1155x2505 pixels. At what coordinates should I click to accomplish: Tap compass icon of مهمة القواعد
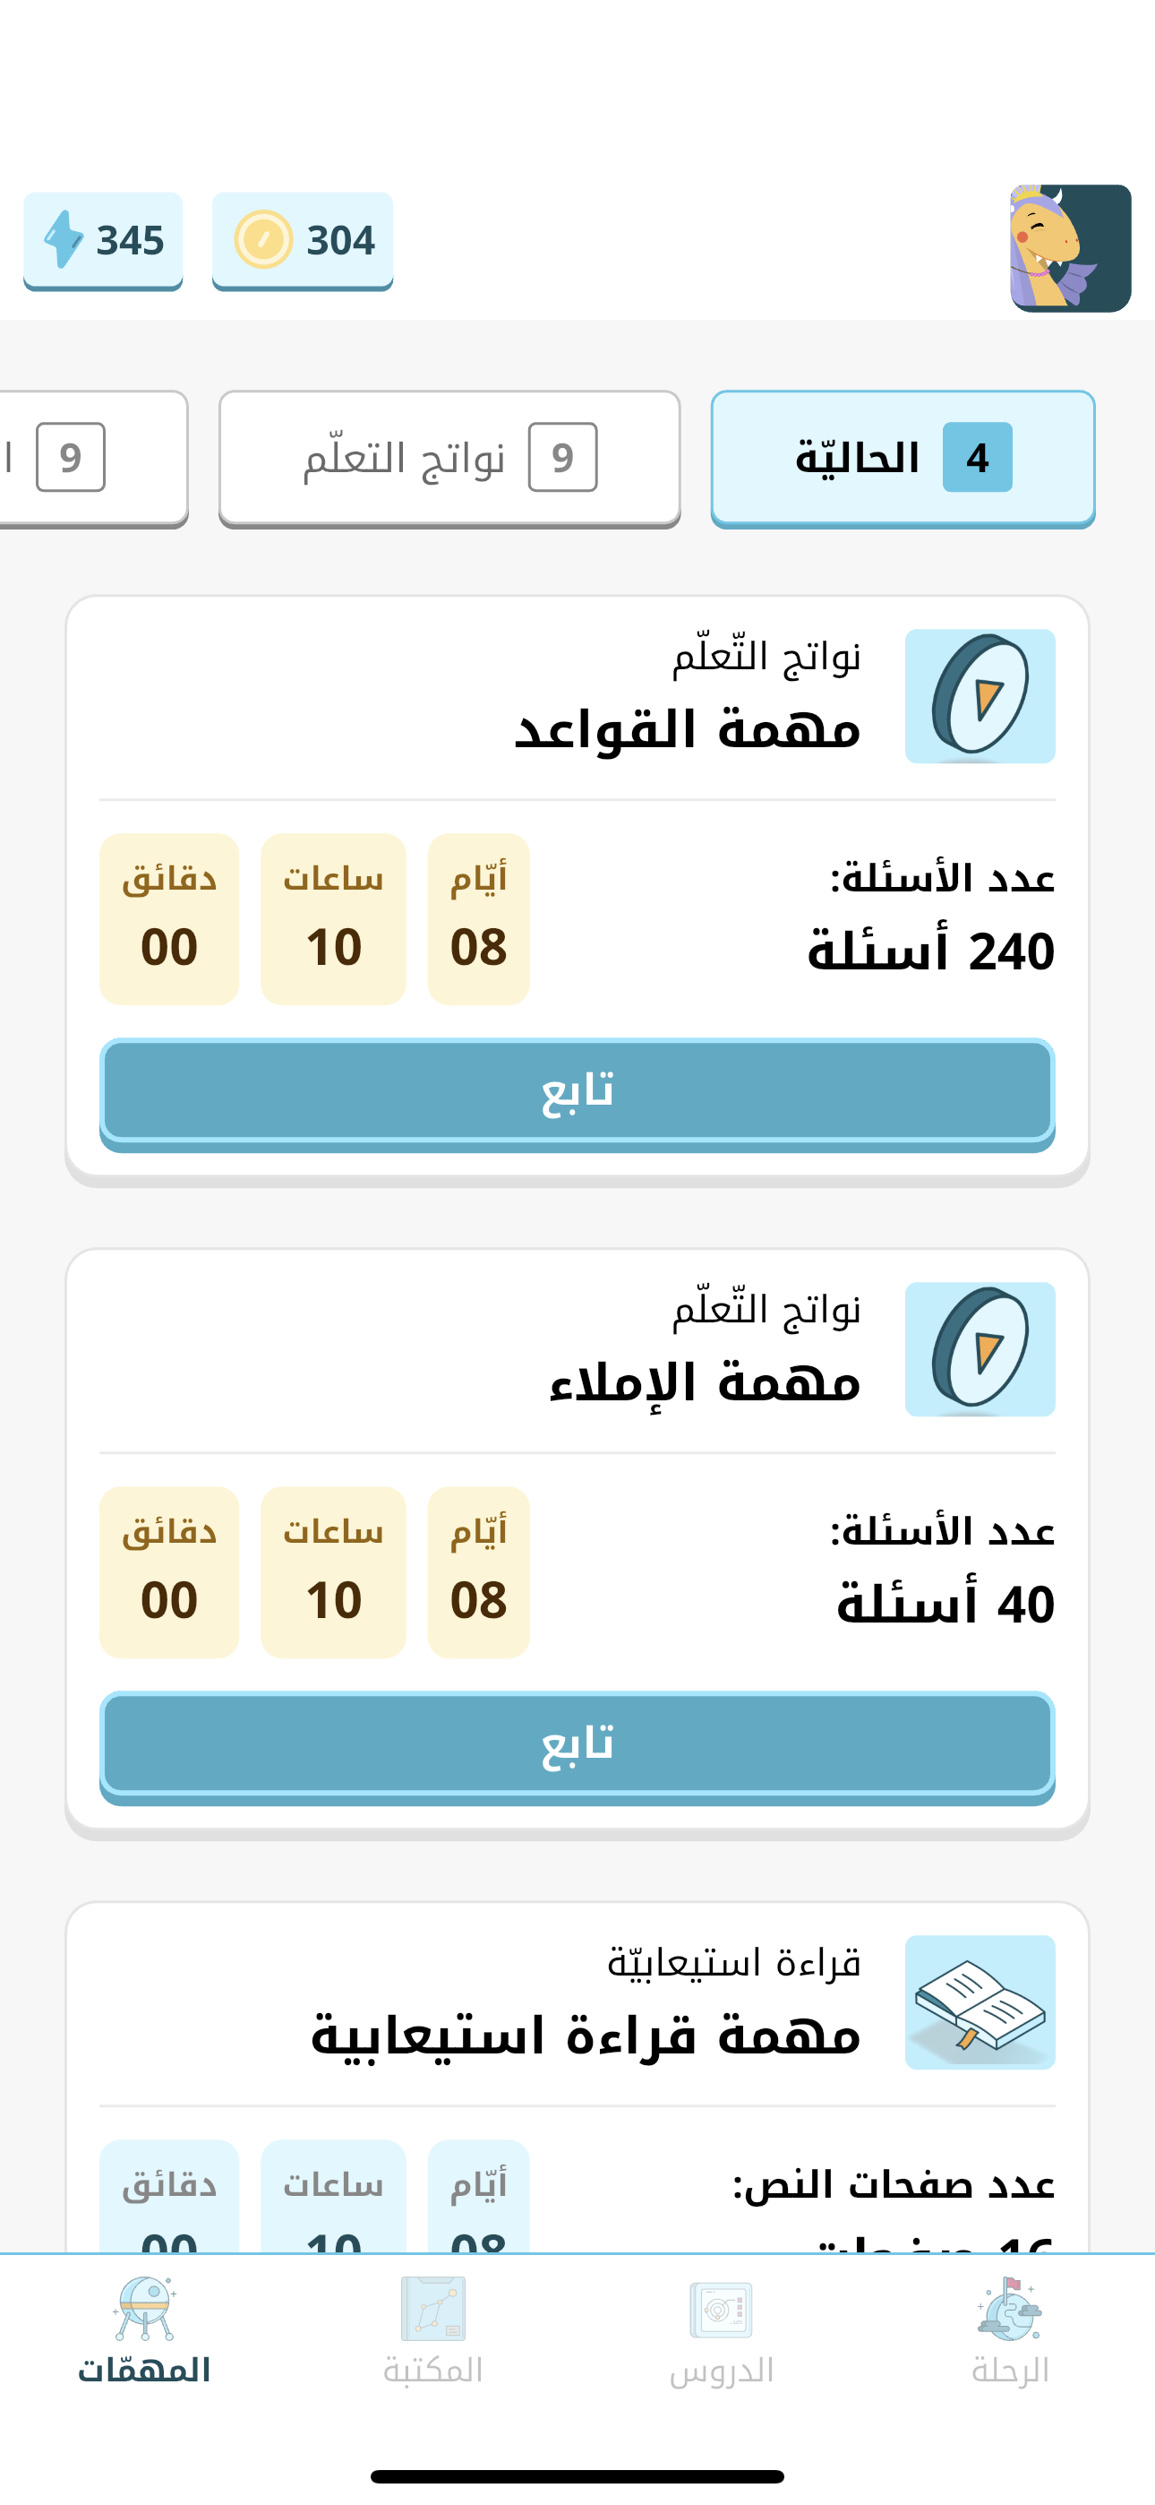(x=979, y=696)
